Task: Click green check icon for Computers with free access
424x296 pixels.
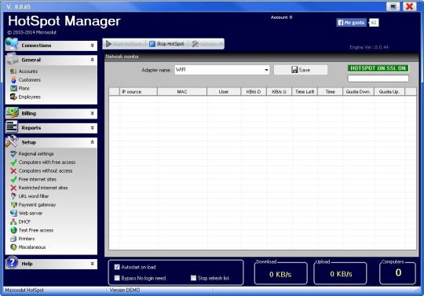Action: coord(13,163)
